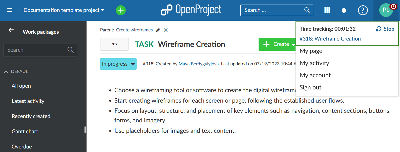This screenshot has height=152, width=400.
Task: Click the PL user avatar
Action: (386, 10)
